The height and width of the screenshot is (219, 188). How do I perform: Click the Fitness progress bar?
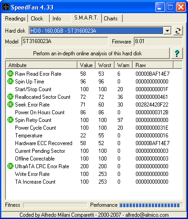(55, 205)
